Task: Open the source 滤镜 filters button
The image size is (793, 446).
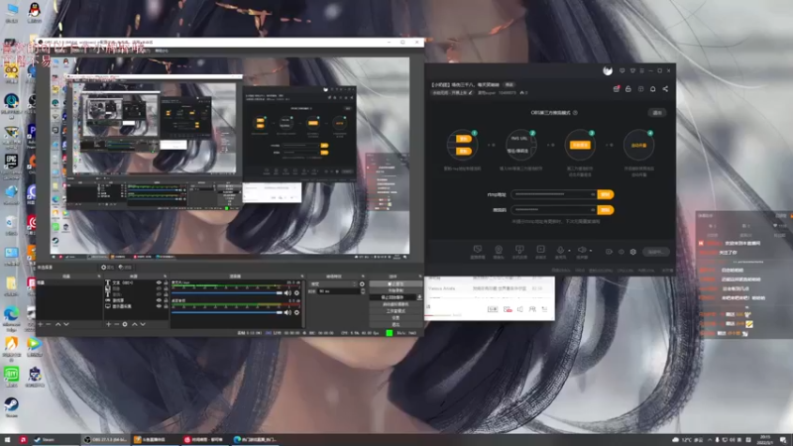Action: pos(125,267)
